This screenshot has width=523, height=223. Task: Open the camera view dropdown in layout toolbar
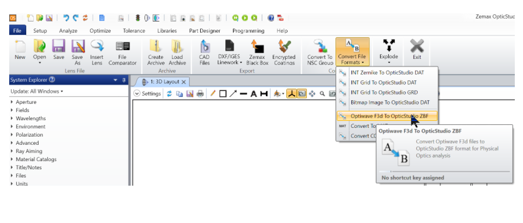[x=279, y=94]
